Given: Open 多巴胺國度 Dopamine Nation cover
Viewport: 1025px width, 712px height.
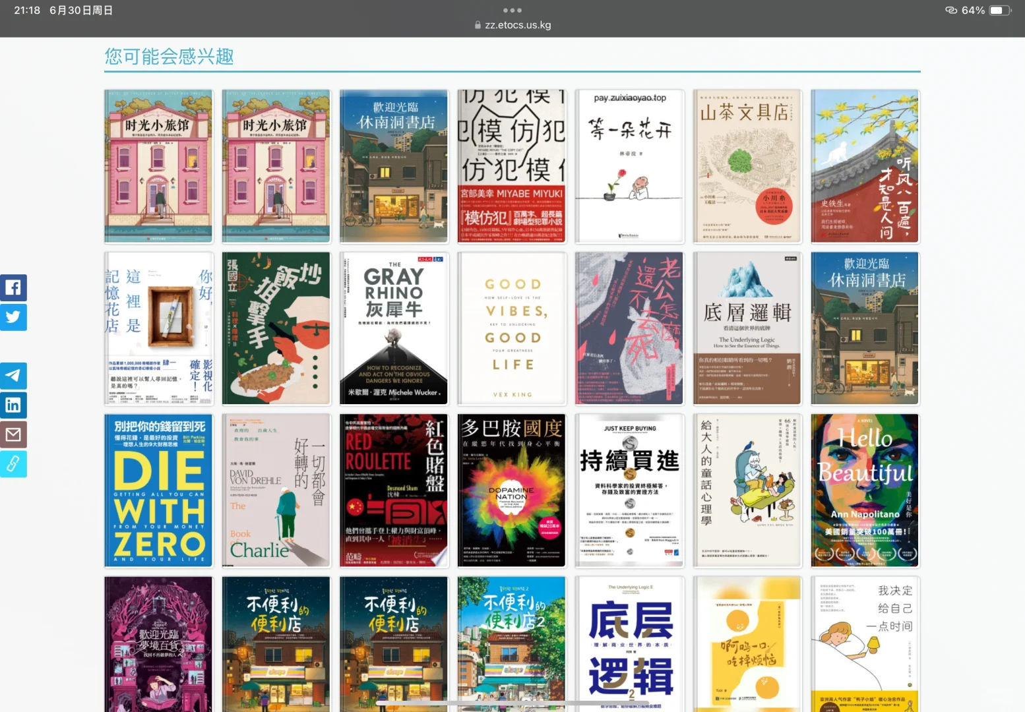Looking at the screenshot, I should coord(512,490).
